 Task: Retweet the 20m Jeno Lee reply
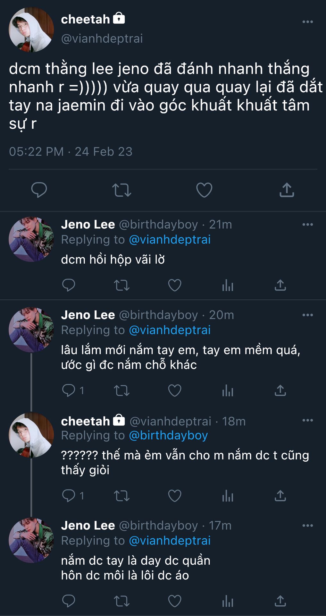[121, 390]
